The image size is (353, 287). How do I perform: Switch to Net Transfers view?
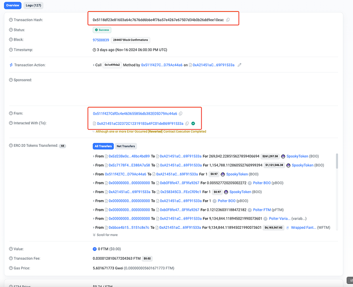tap(126, 146)
